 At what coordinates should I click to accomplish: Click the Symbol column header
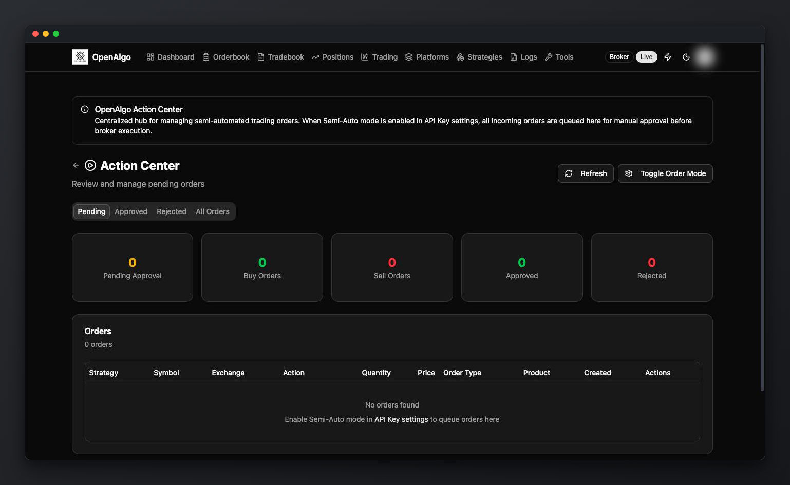pos(166,373)
